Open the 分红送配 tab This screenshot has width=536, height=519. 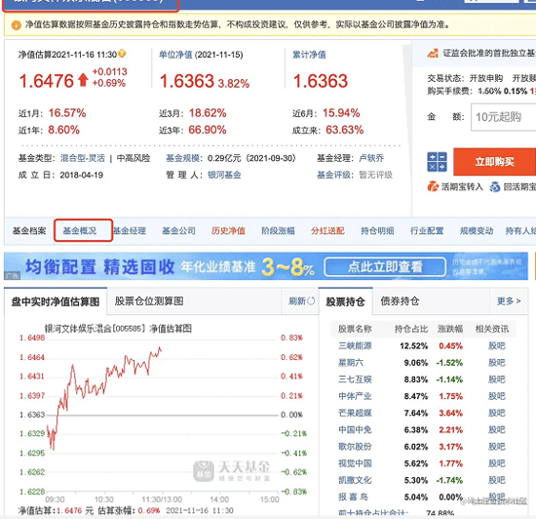[x=327, y=231]
